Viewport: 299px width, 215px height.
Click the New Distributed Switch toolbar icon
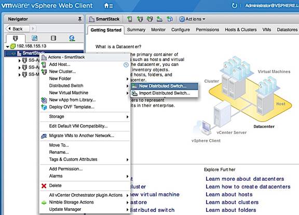[x=159, y=19]
